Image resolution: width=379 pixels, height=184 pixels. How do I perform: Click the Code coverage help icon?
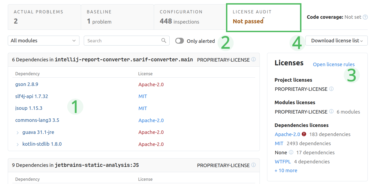(365, 17)
